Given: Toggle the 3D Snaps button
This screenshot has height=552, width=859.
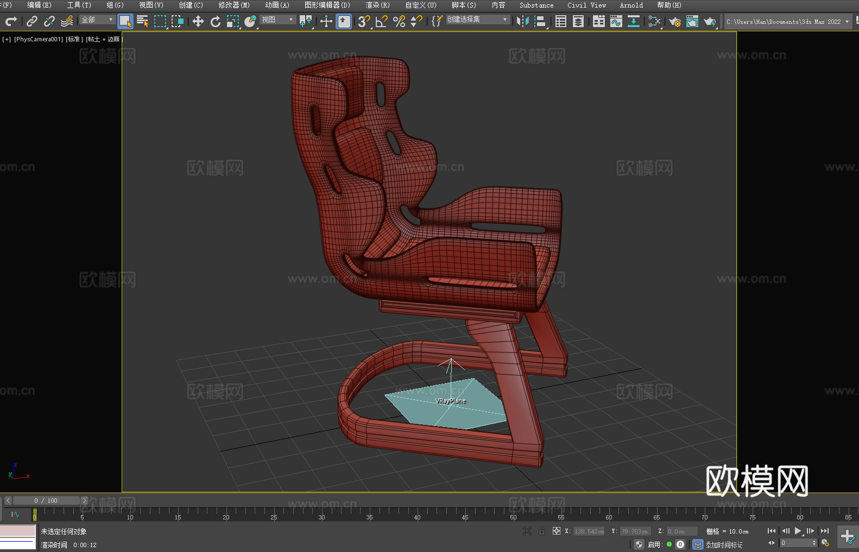Looking at the screenshot, I should [364, 21].
